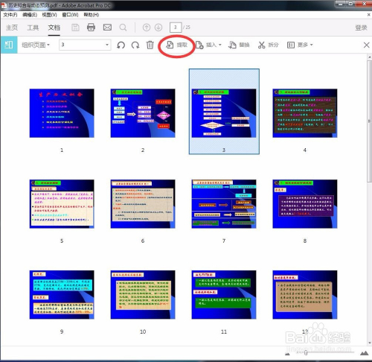Select page 9 thumbnail
Viewport: 372px width, 362px height.
click(62, 295)
